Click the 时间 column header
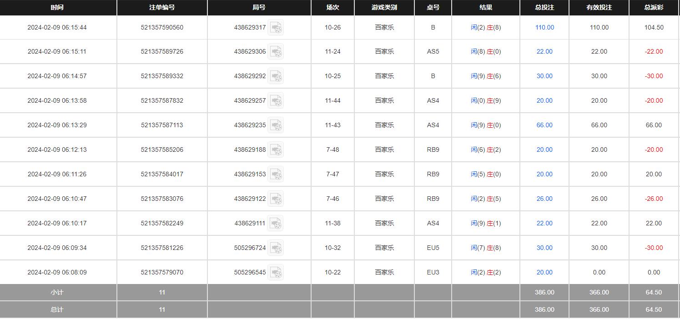680x319 pixels. (x=57, y=7)
